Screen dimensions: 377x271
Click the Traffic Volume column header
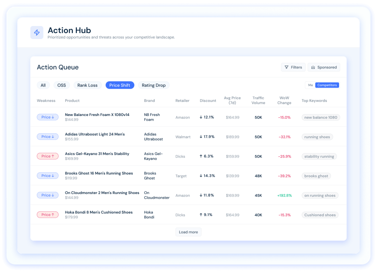258,100
